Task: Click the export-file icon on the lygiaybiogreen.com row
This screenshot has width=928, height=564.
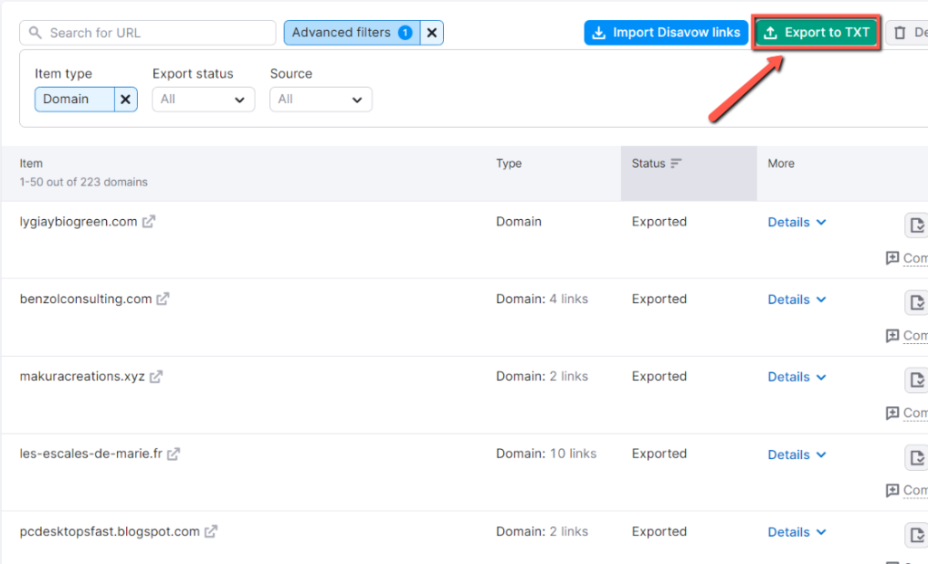Action: point(915,225)
